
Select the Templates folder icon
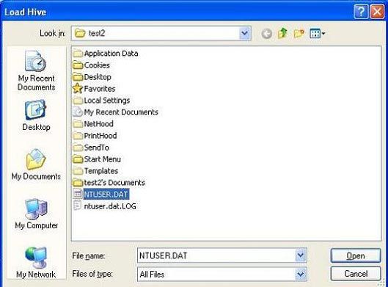pos(78,171)
